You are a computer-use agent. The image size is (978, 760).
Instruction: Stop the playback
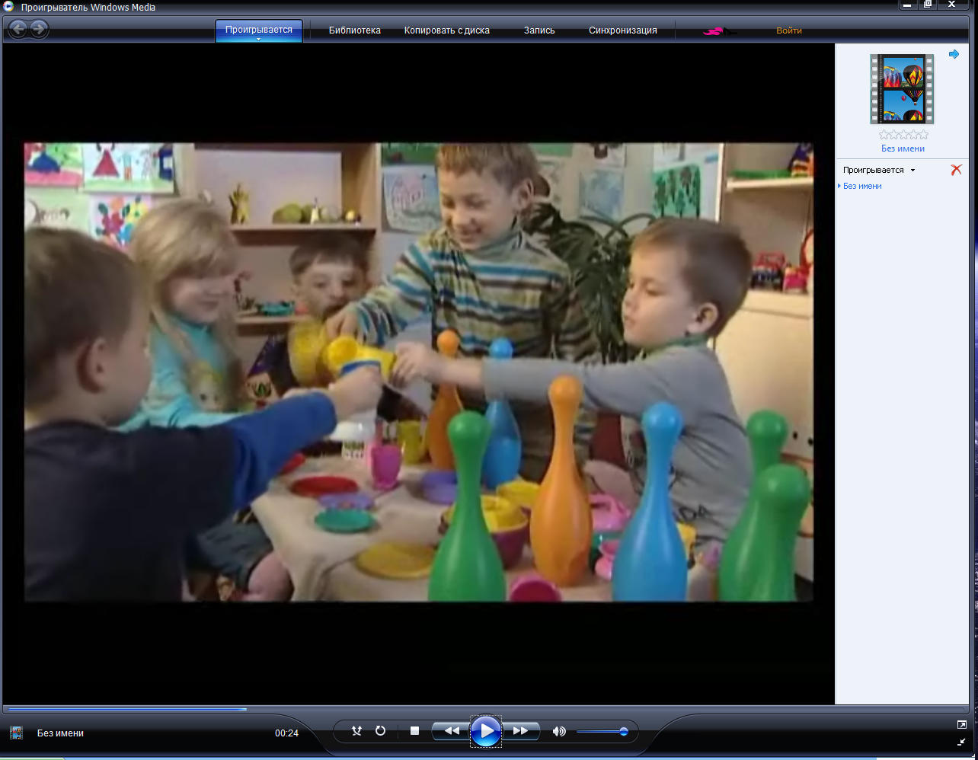coord(414,731)
